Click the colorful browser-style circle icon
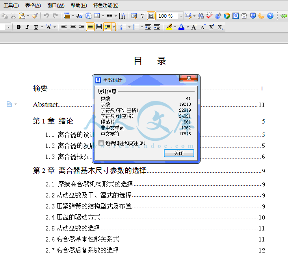The height and width of the screenshot is (258, 288). click(x=227, y=16)
